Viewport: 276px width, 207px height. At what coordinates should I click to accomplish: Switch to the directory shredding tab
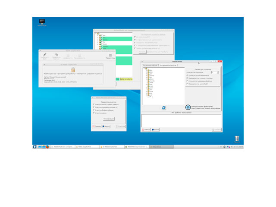(x=168, y=65)
